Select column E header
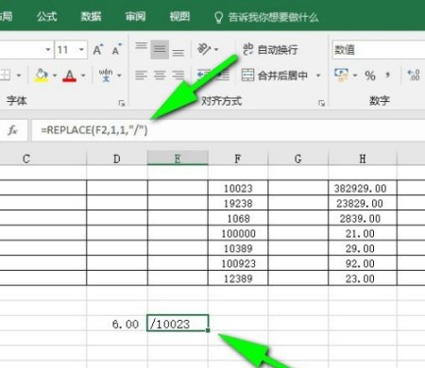The height and width of the screenshot is (368, 425). 178,159
